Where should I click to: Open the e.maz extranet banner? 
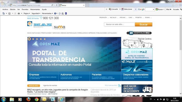click(x=137, y=65)
